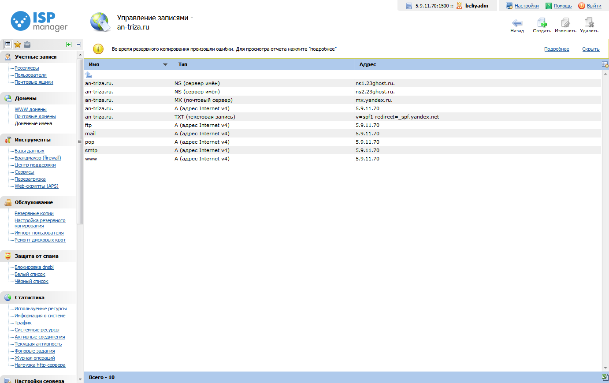
Task: Open Брандмауэр (firewall) in the sidebar
Action: 38,158
